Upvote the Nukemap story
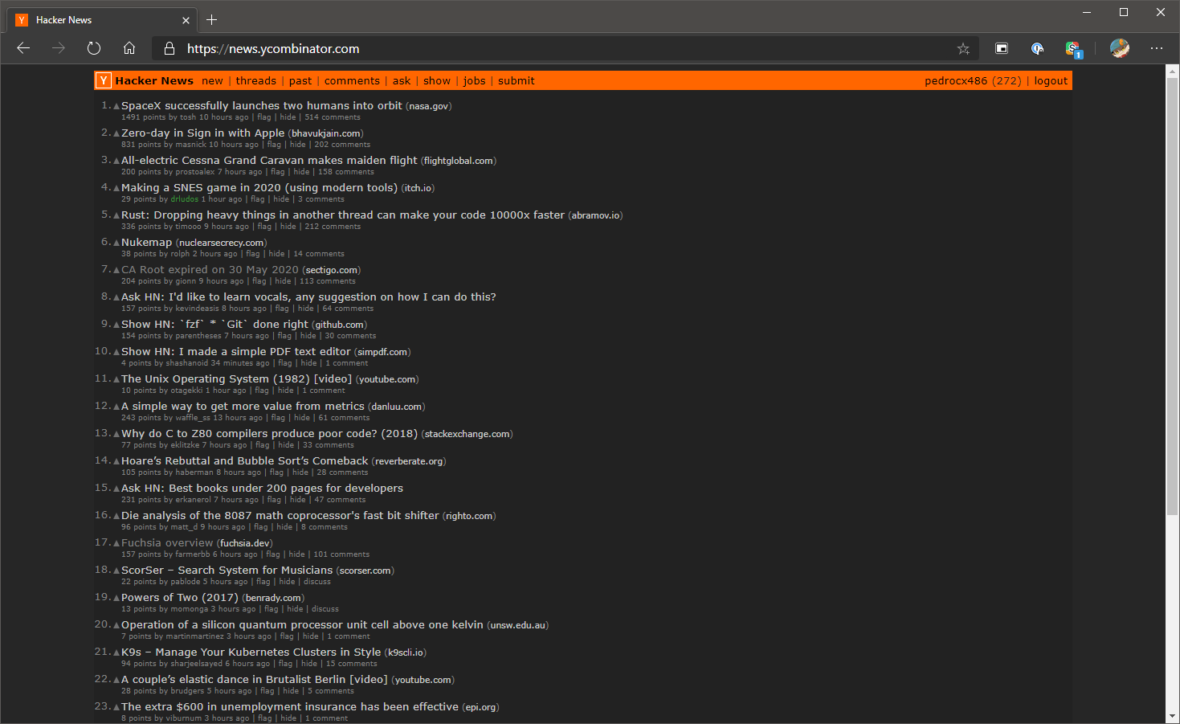 click(115, 241)
